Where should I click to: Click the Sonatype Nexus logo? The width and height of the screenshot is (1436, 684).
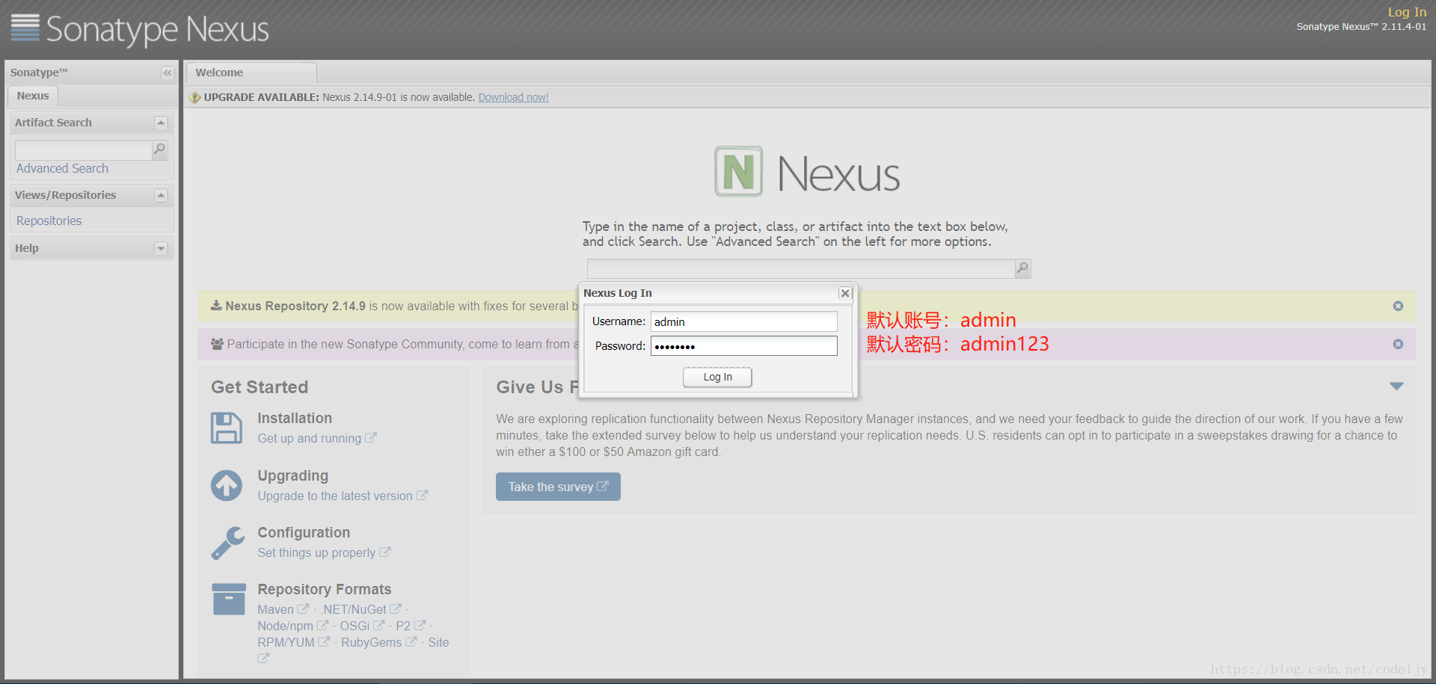click(x=140, y=29)
